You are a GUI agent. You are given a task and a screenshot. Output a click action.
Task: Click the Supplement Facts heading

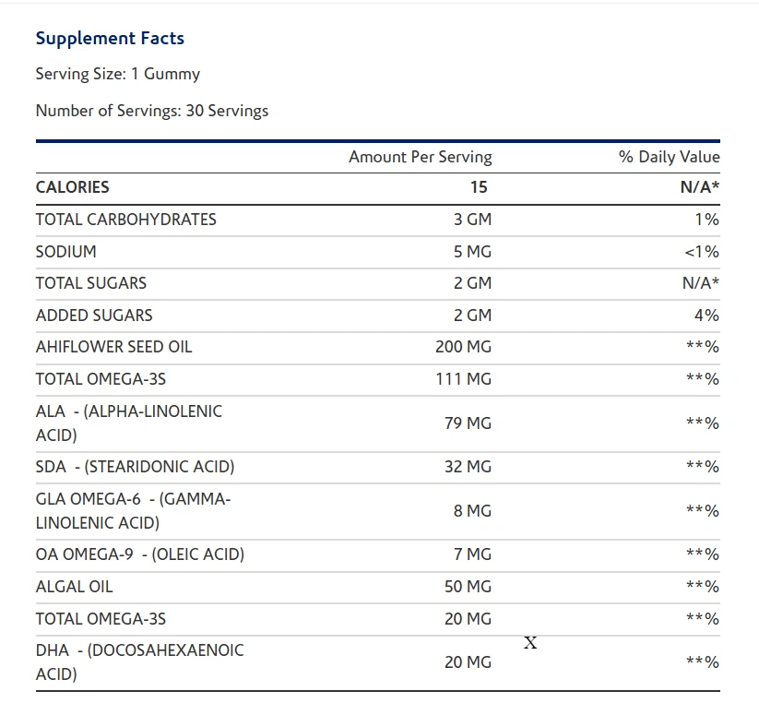coord(110,39)
